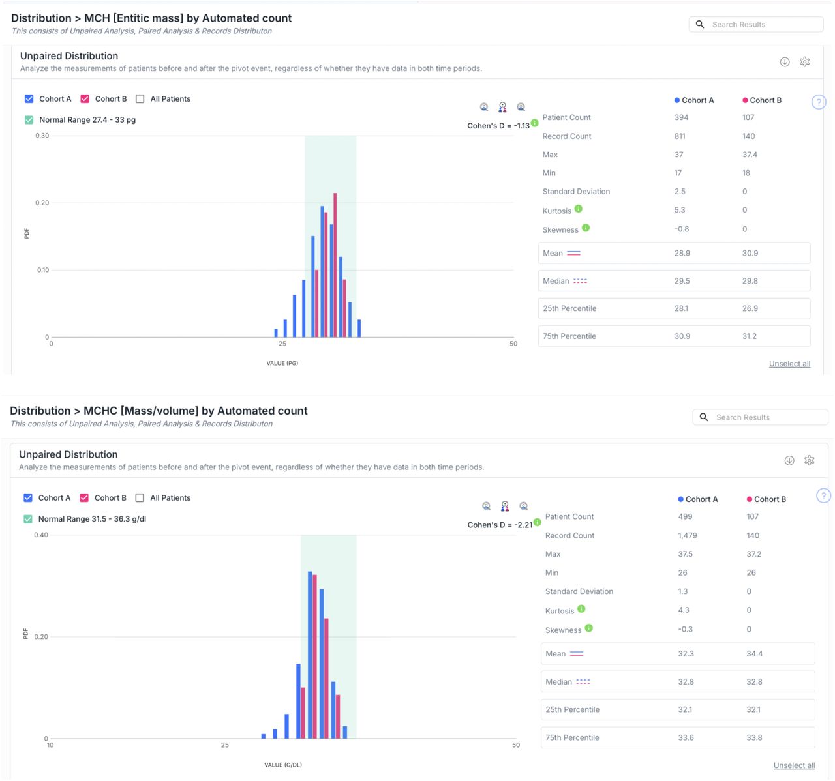The width and height of the screenshot is (835, 781).
Task: Focus the Search Results field in the MCH section
Action: click(756, 24)
